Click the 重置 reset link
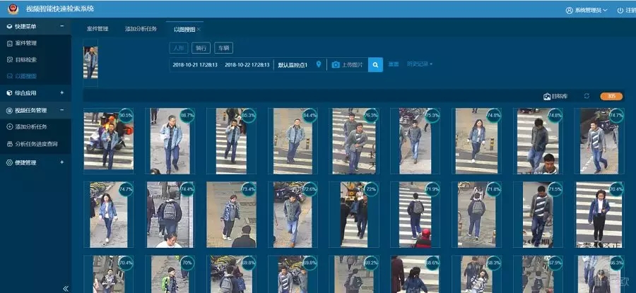The height and width of the screenshot is (293, 636). (394, 64)
